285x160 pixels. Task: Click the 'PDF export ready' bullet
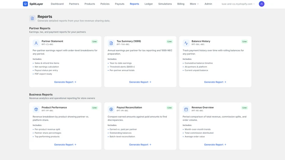click(43, 74)
